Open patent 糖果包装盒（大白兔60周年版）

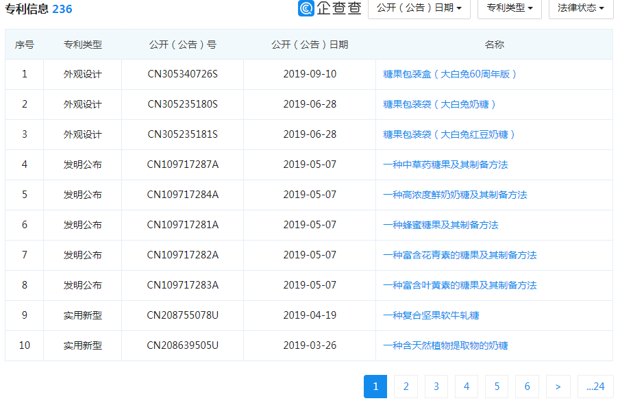click(x=449, y=74)
